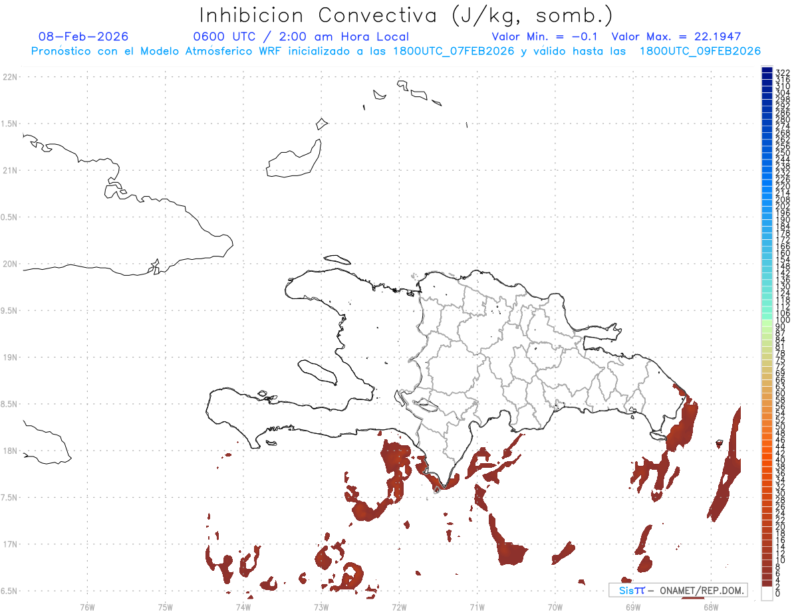The width and height of the screenshot is (798, 616).
Task: Click the '22N' latitude label
Action: pyautogui.click(x=10, y=77)
